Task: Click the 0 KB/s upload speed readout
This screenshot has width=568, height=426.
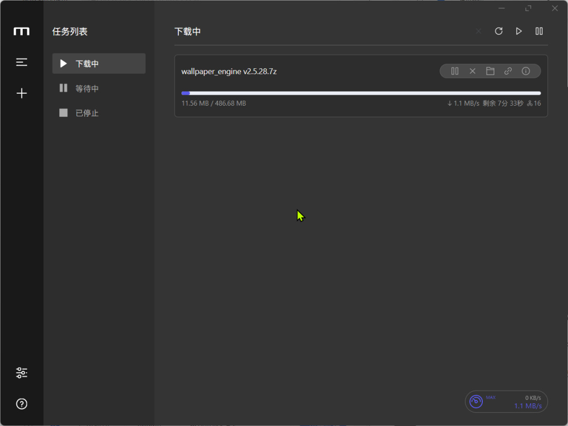Action: point(533,398)
